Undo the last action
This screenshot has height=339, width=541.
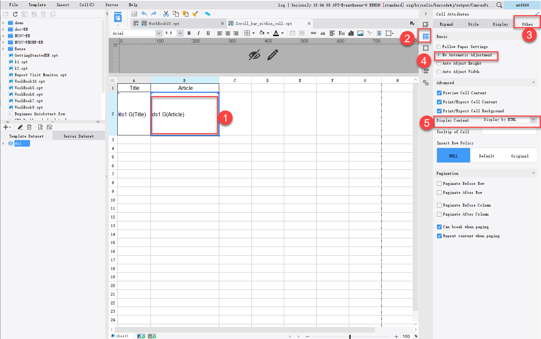pos(144,14)
